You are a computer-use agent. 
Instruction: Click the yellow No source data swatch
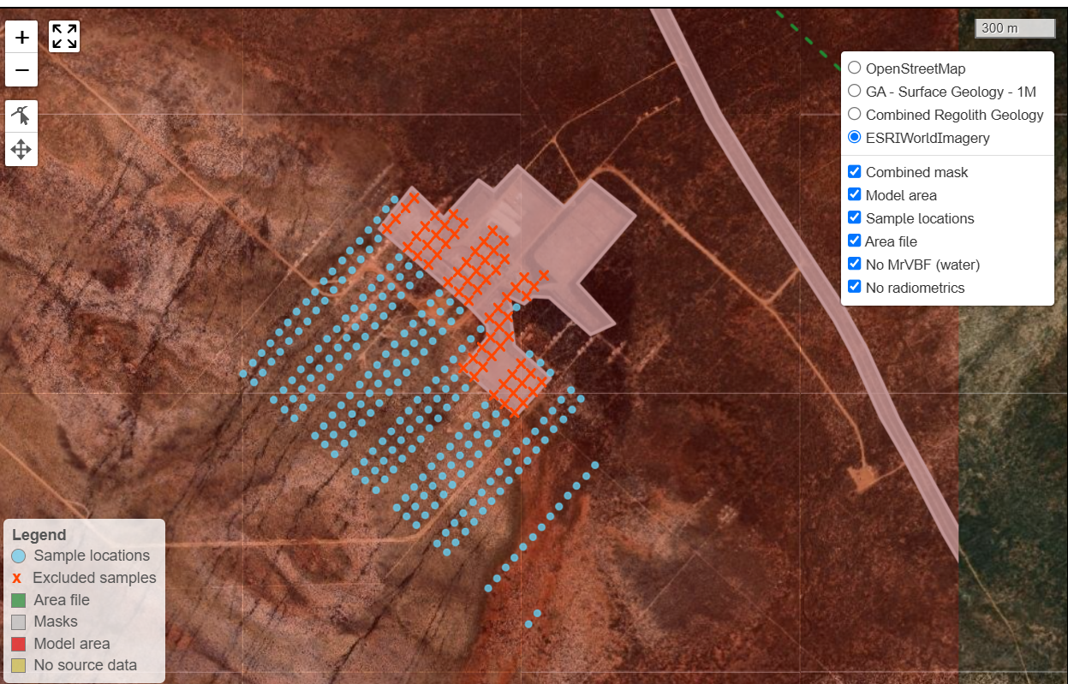(19, 665)
